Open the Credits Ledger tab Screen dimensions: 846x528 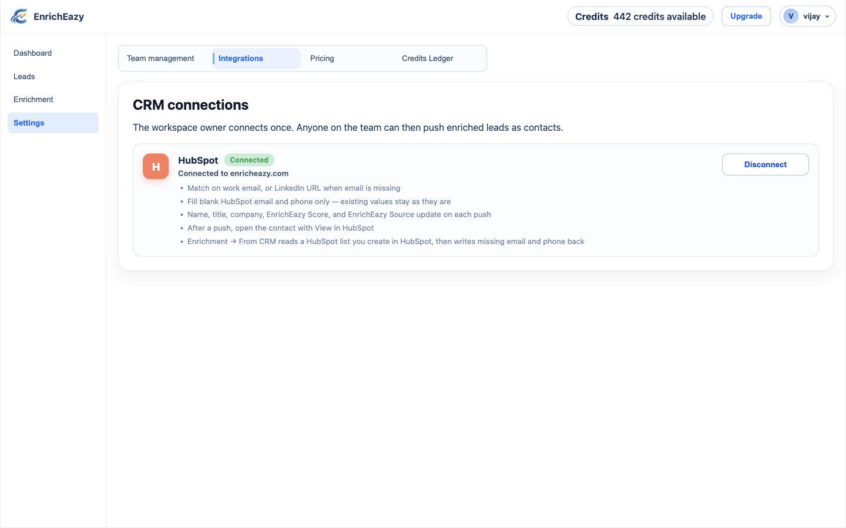tap(440, 59)
